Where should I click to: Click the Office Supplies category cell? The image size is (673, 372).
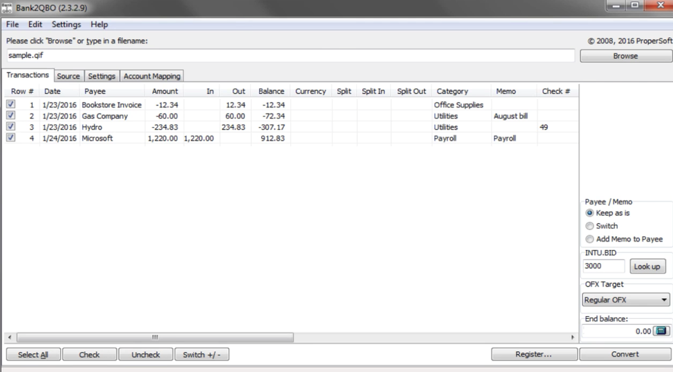[461, 105]
